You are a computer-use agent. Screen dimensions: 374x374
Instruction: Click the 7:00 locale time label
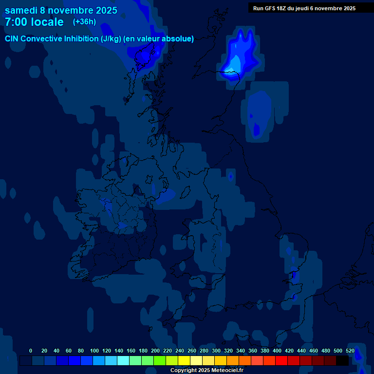(x=34, y=22)
